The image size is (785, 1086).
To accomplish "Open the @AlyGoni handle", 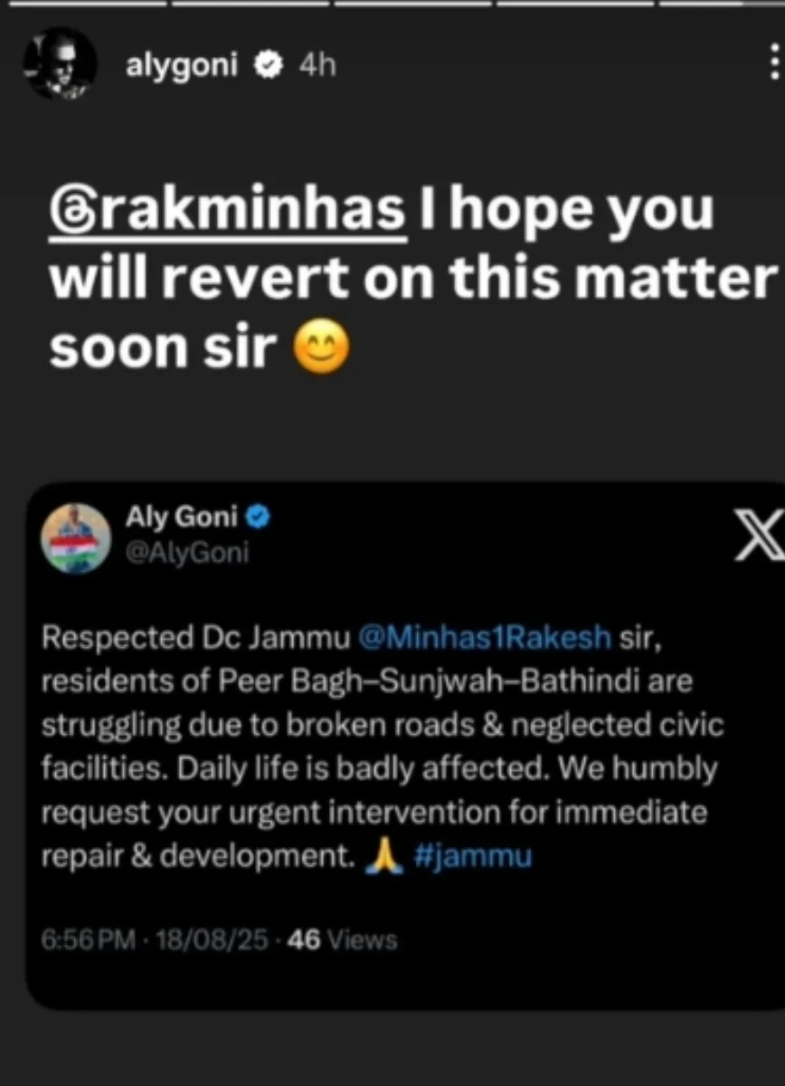I will click(187, 553).
